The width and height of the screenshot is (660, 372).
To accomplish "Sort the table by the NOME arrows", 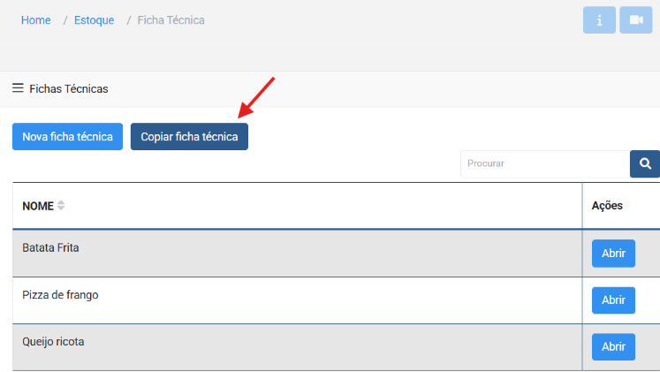I will click(61, 205).
